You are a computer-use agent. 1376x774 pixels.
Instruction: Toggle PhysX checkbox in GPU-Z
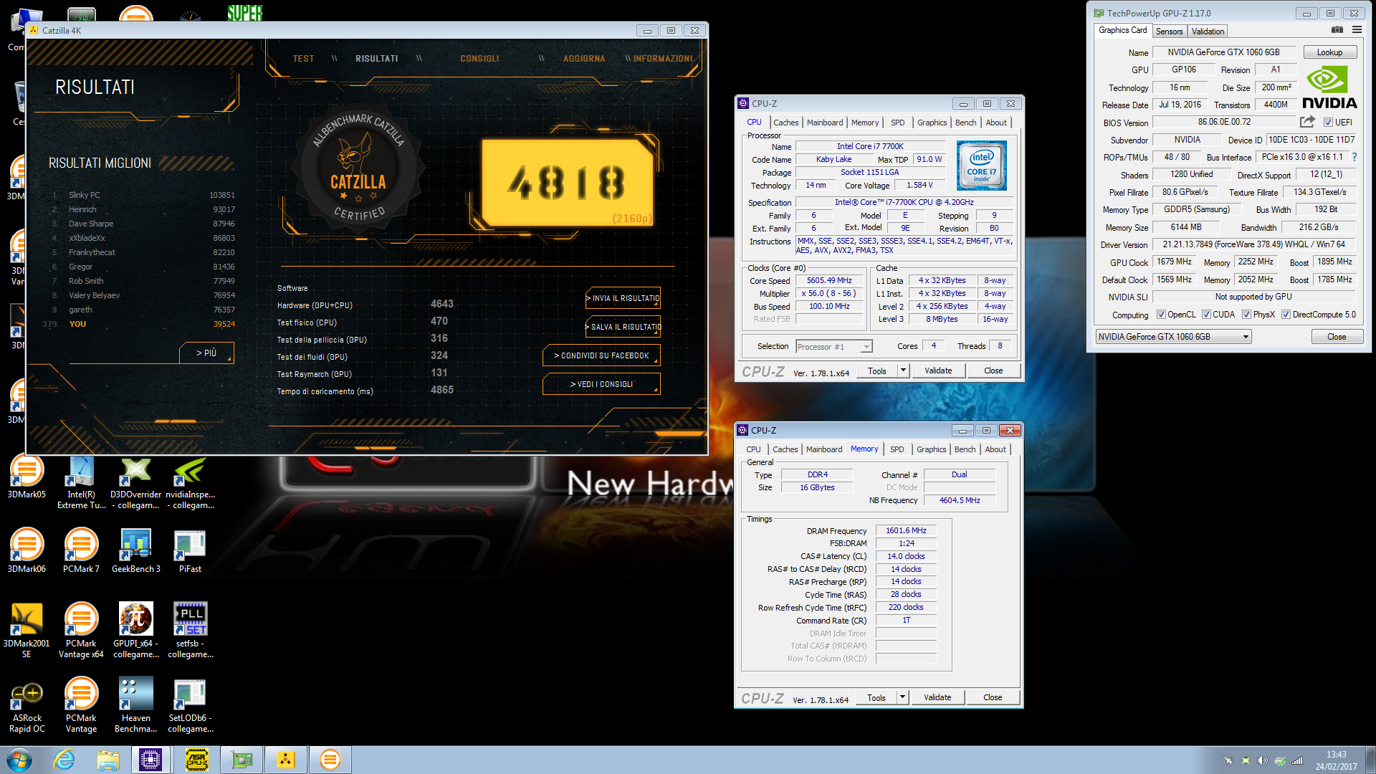[x=1246, y=315]
